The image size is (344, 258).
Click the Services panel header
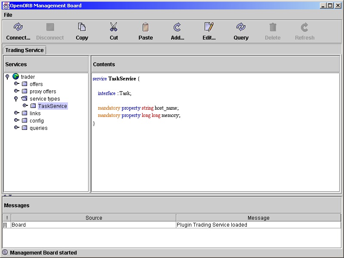(x=46, y=64)
